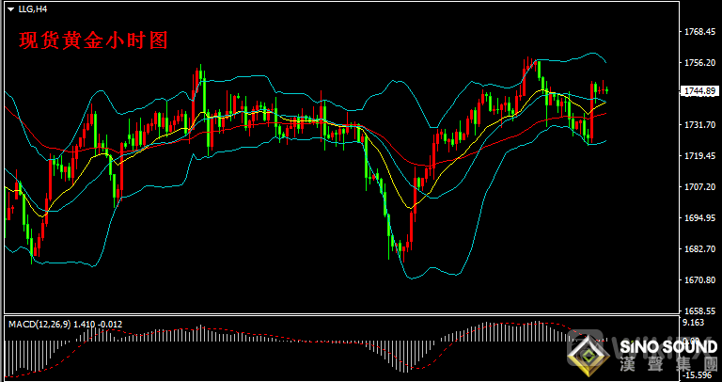Click the 漢聲集團 Chinese company name
Viewport: 722px width, 382px height.
(x=667, y=365)
